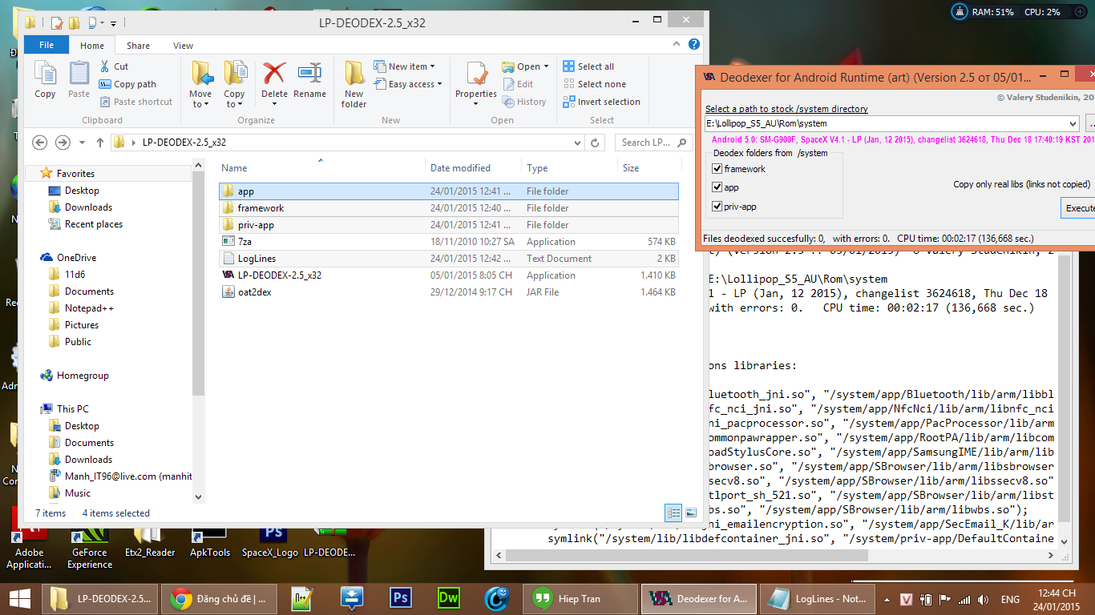Switch to Large icons view icon
This screenshot has width=1095, height=615.
691,513
